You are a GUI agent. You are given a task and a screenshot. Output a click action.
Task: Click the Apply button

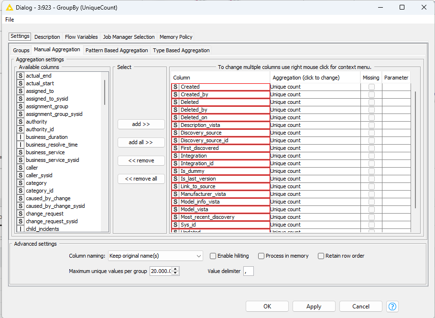[x=314, y=307]
